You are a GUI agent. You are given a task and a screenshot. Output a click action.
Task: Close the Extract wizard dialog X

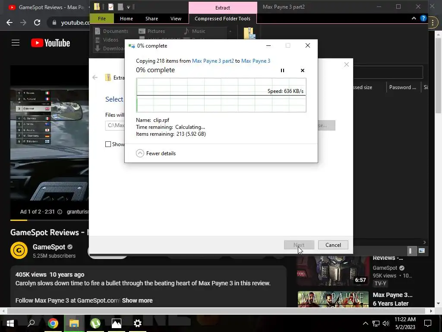(x=347, y=65)
